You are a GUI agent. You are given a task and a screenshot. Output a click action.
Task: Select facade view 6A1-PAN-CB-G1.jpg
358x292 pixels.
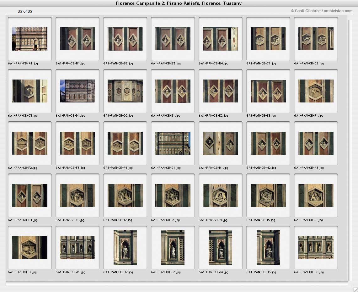(x=173, y=143)
